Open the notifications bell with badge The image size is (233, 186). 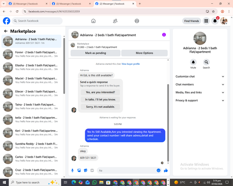[215, 21]
